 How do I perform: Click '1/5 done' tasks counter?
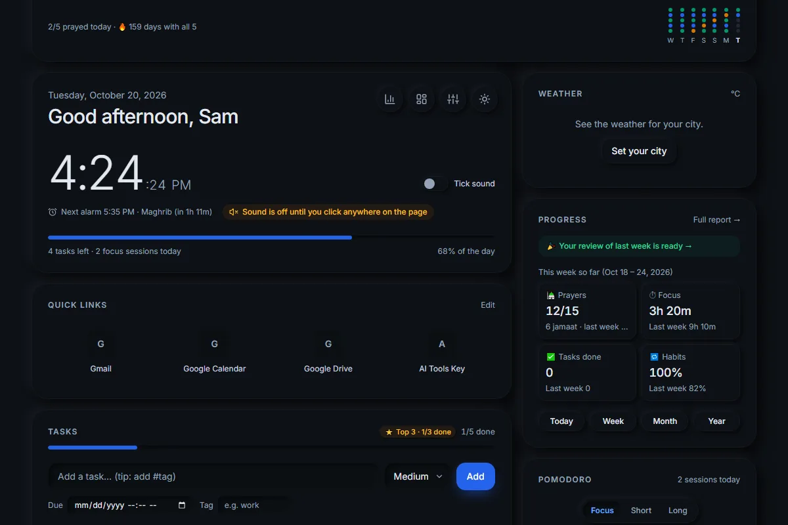[478, 432]
